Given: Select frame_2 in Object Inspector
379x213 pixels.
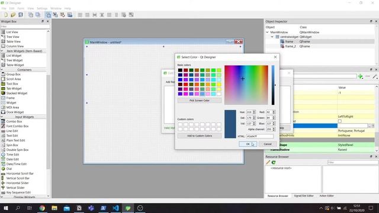Looking at the screenshot, I should [290, 46].
